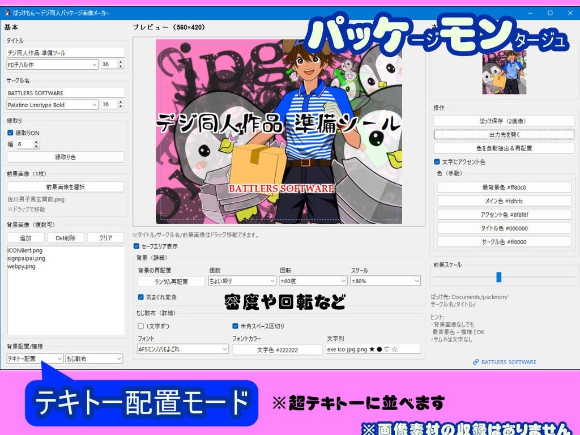Choose a foreground image via 前景画像を選択

click(x=65, y=186)
